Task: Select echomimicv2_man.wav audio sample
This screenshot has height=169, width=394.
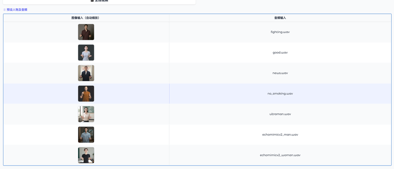Action: click(280, 135)
